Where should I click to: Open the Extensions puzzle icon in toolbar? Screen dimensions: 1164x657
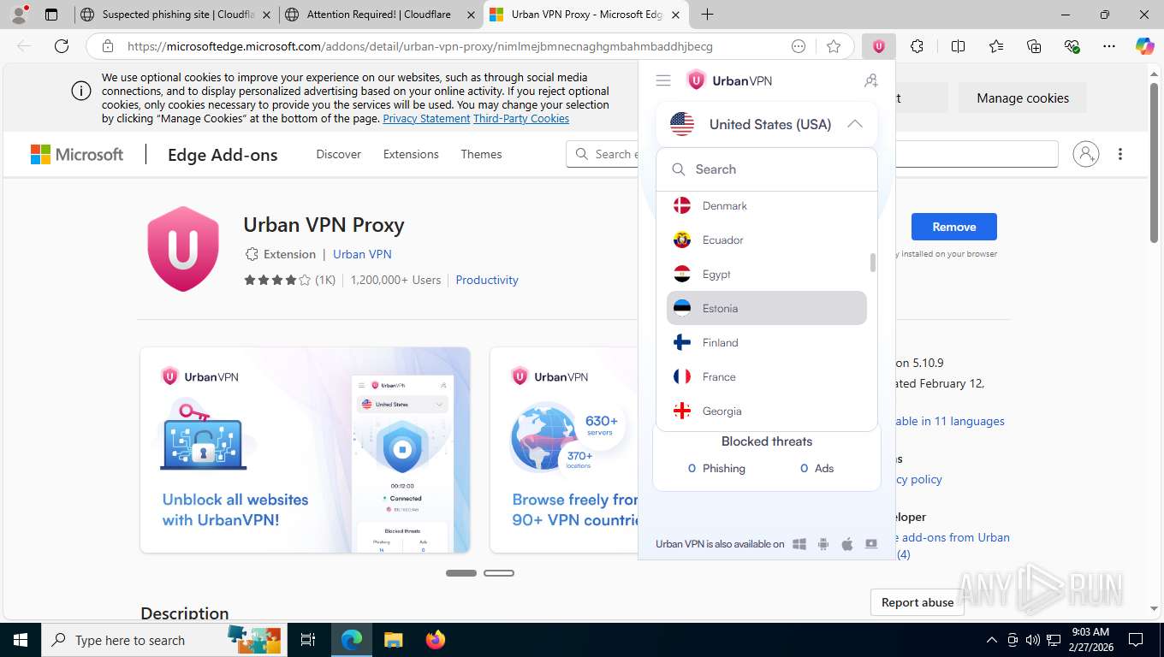point(918,46)
